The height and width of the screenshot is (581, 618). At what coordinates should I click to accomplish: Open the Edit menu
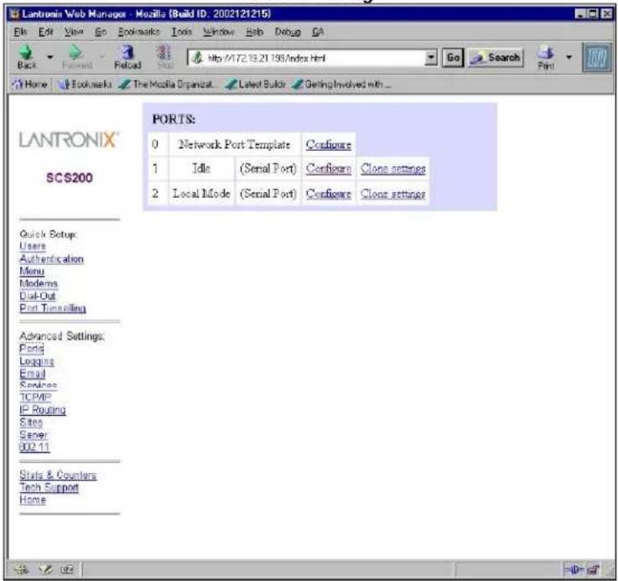tap(45, 32)
